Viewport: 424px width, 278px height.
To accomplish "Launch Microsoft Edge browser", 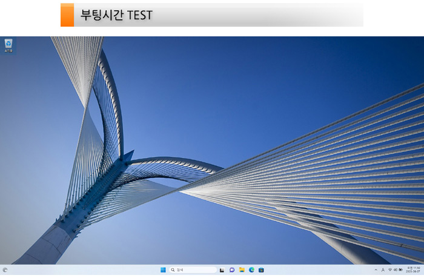I will [251, 270].
